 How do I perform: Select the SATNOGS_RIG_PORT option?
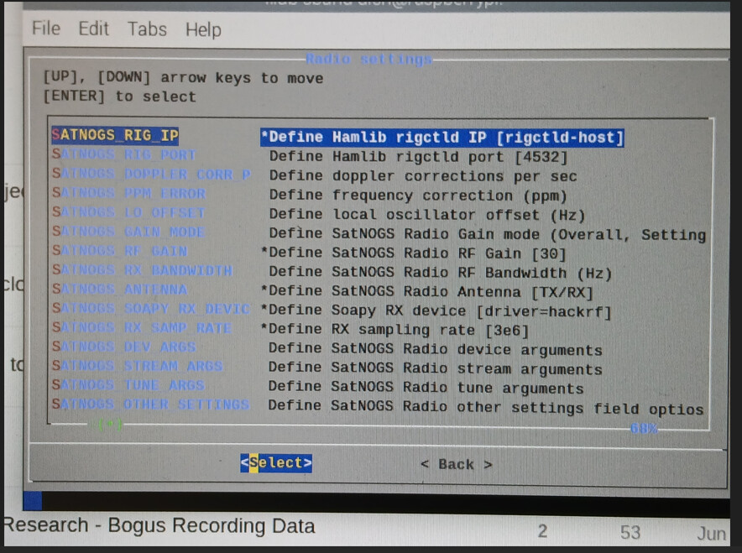(x=124, y=155)
